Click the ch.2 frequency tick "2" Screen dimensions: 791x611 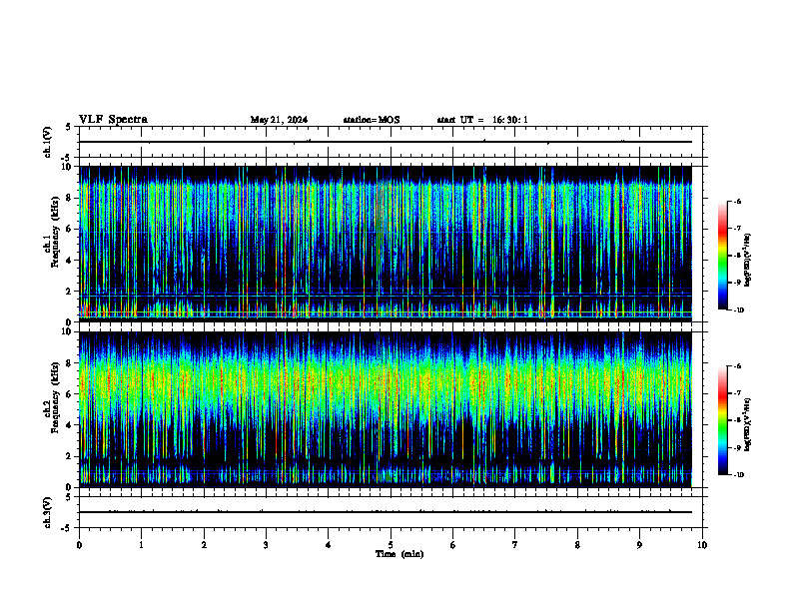(x=70, y=456)
